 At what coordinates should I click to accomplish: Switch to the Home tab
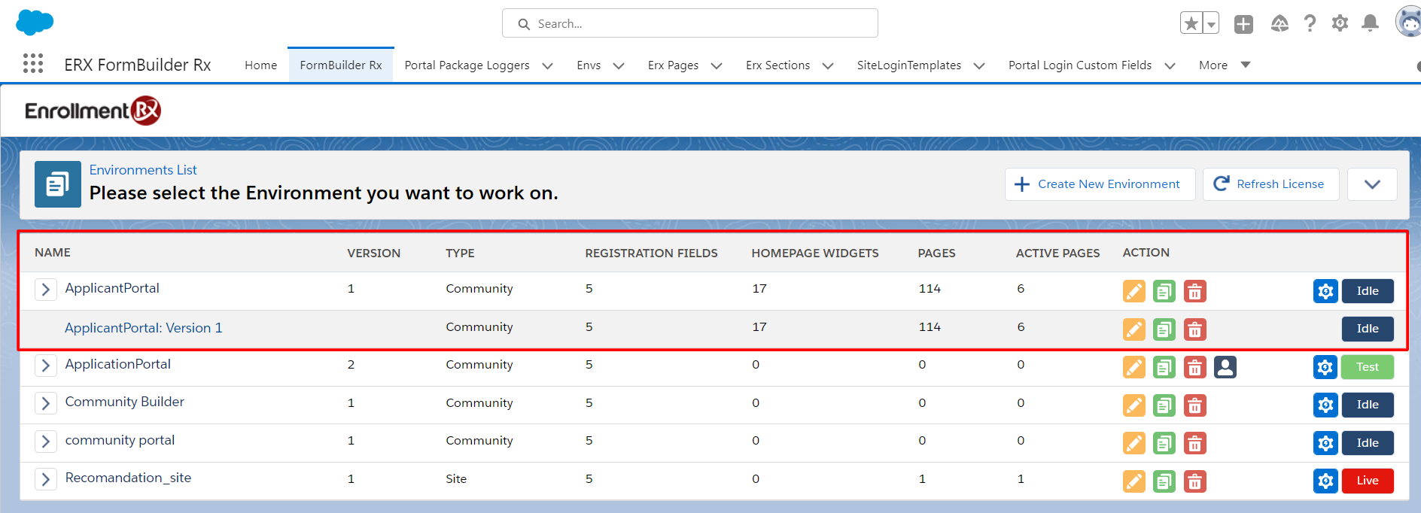260,65
